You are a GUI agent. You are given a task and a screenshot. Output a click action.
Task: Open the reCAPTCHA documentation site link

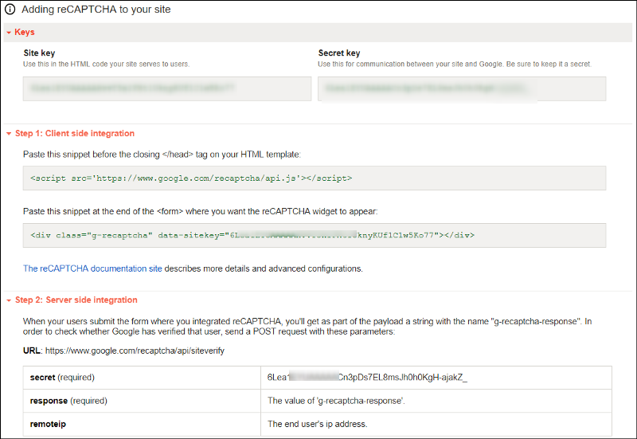point(92,268)
